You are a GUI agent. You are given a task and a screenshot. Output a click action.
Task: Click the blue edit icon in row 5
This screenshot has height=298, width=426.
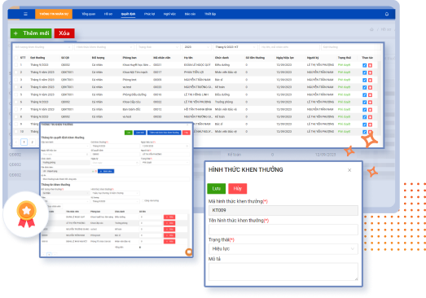pos(365,94)
